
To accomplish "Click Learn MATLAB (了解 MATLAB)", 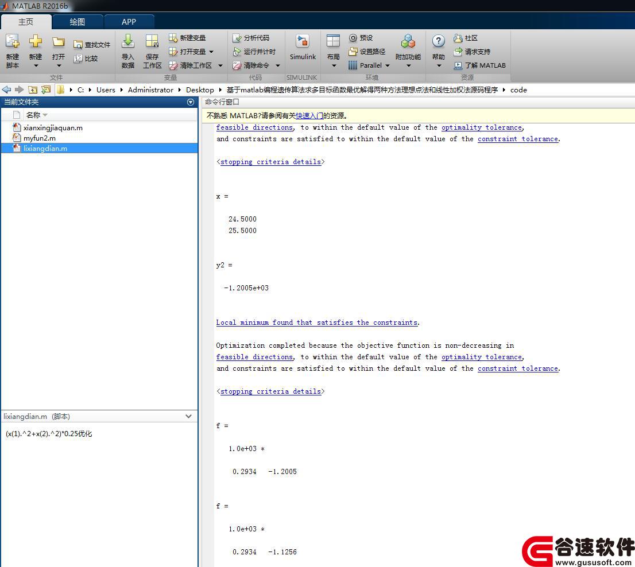I will click(479, 65).
